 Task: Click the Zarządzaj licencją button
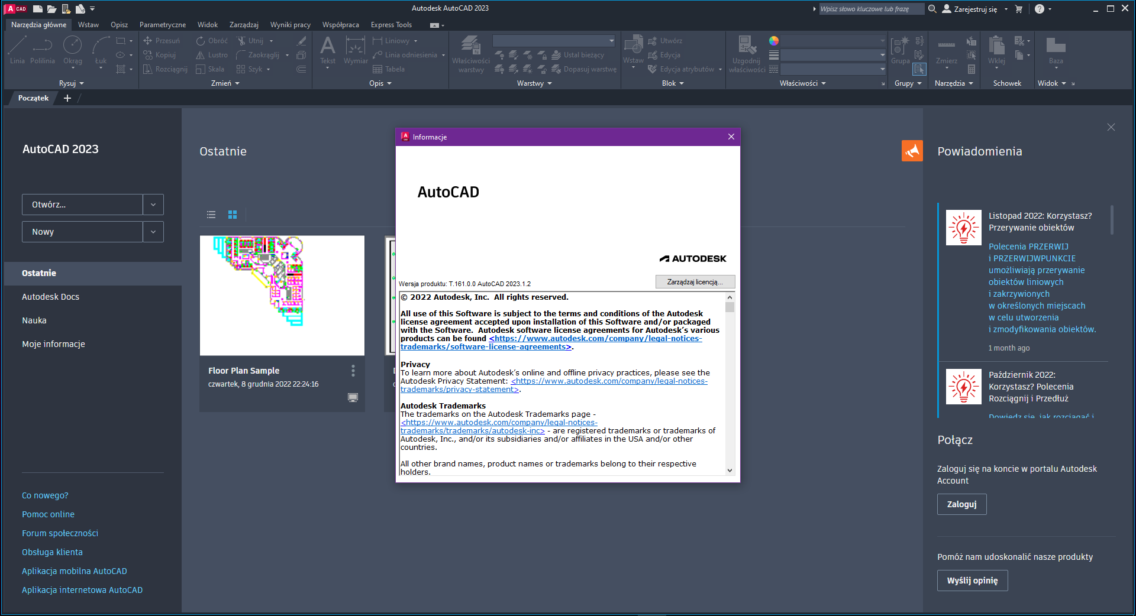coord(695,282)
